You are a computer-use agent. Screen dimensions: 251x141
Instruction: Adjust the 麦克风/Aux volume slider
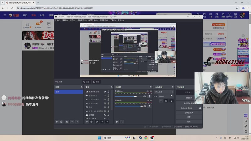point(129,97)
